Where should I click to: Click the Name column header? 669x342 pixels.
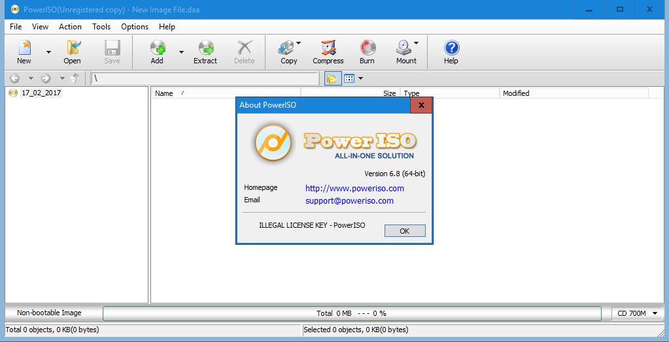226,93
